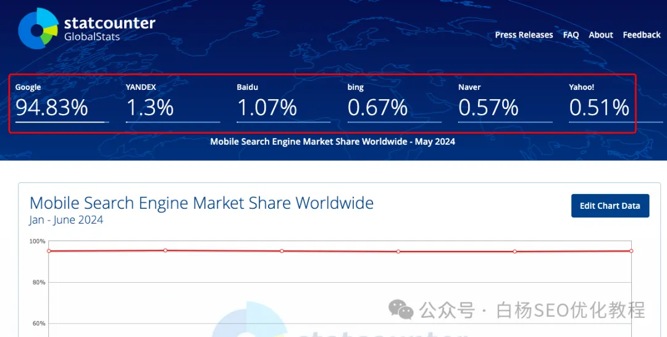Click the WeChat icon in the watermark
The image size is (667, 337).
(400, 309)
